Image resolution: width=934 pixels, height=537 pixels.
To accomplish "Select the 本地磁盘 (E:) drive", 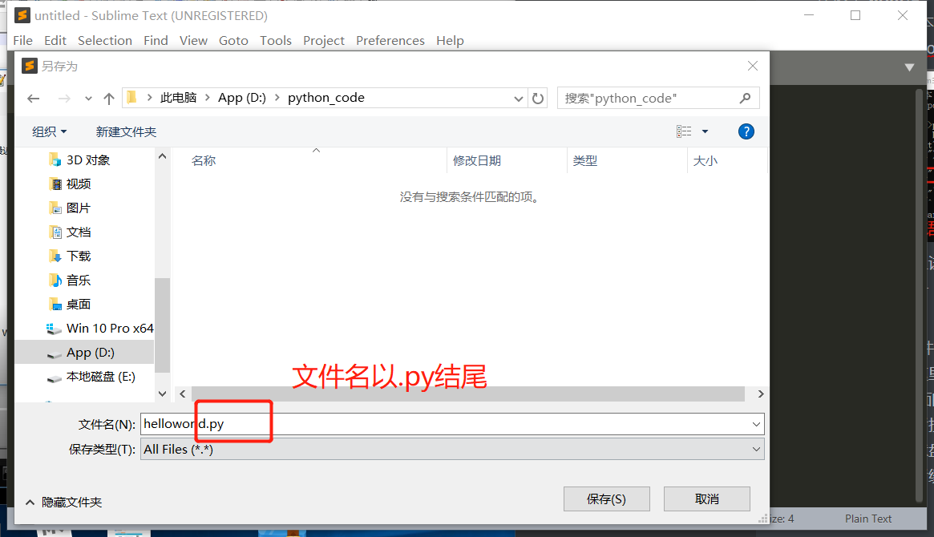I will pos(91,377).
